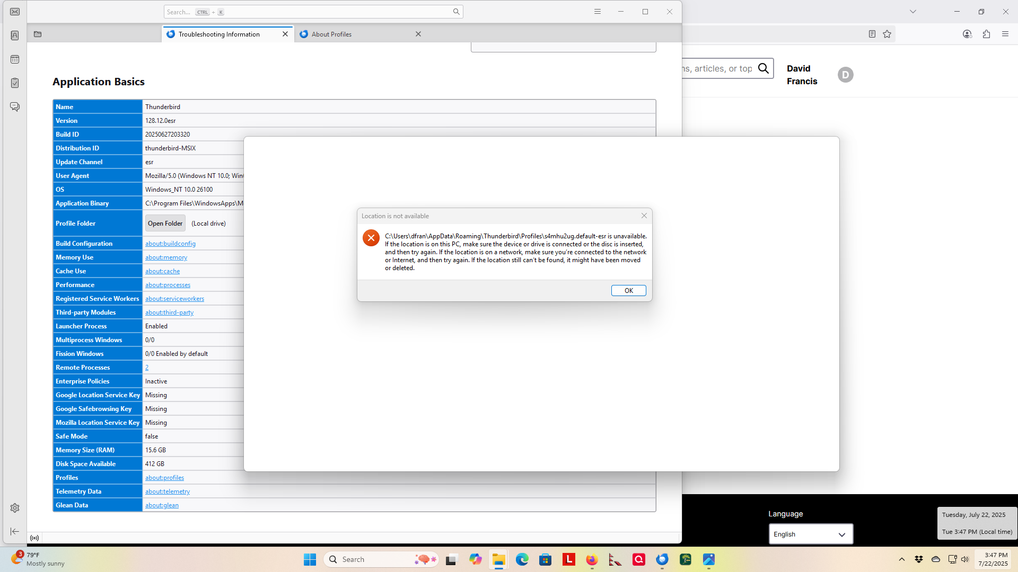Click the Application Basics heading
Screen dimensions: 1018x572
click(x=99, y=82)
